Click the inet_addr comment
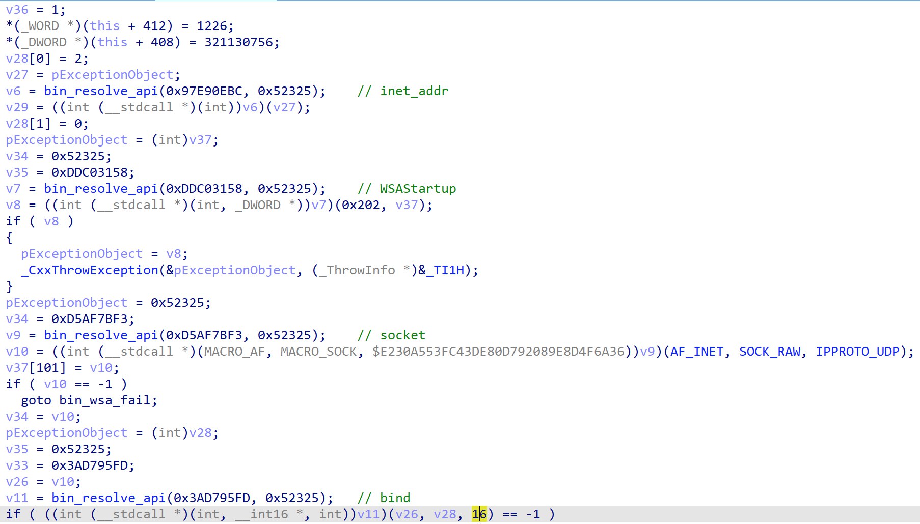 click(x=403, y=91)
